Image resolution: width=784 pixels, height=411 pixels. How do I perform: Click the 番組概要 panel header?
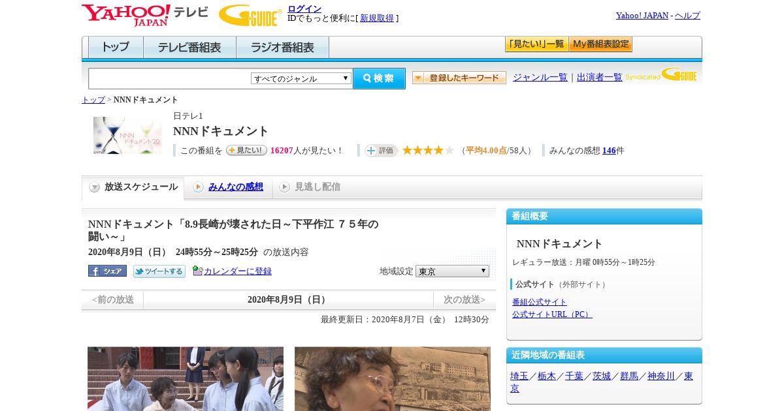pos(604,217)
